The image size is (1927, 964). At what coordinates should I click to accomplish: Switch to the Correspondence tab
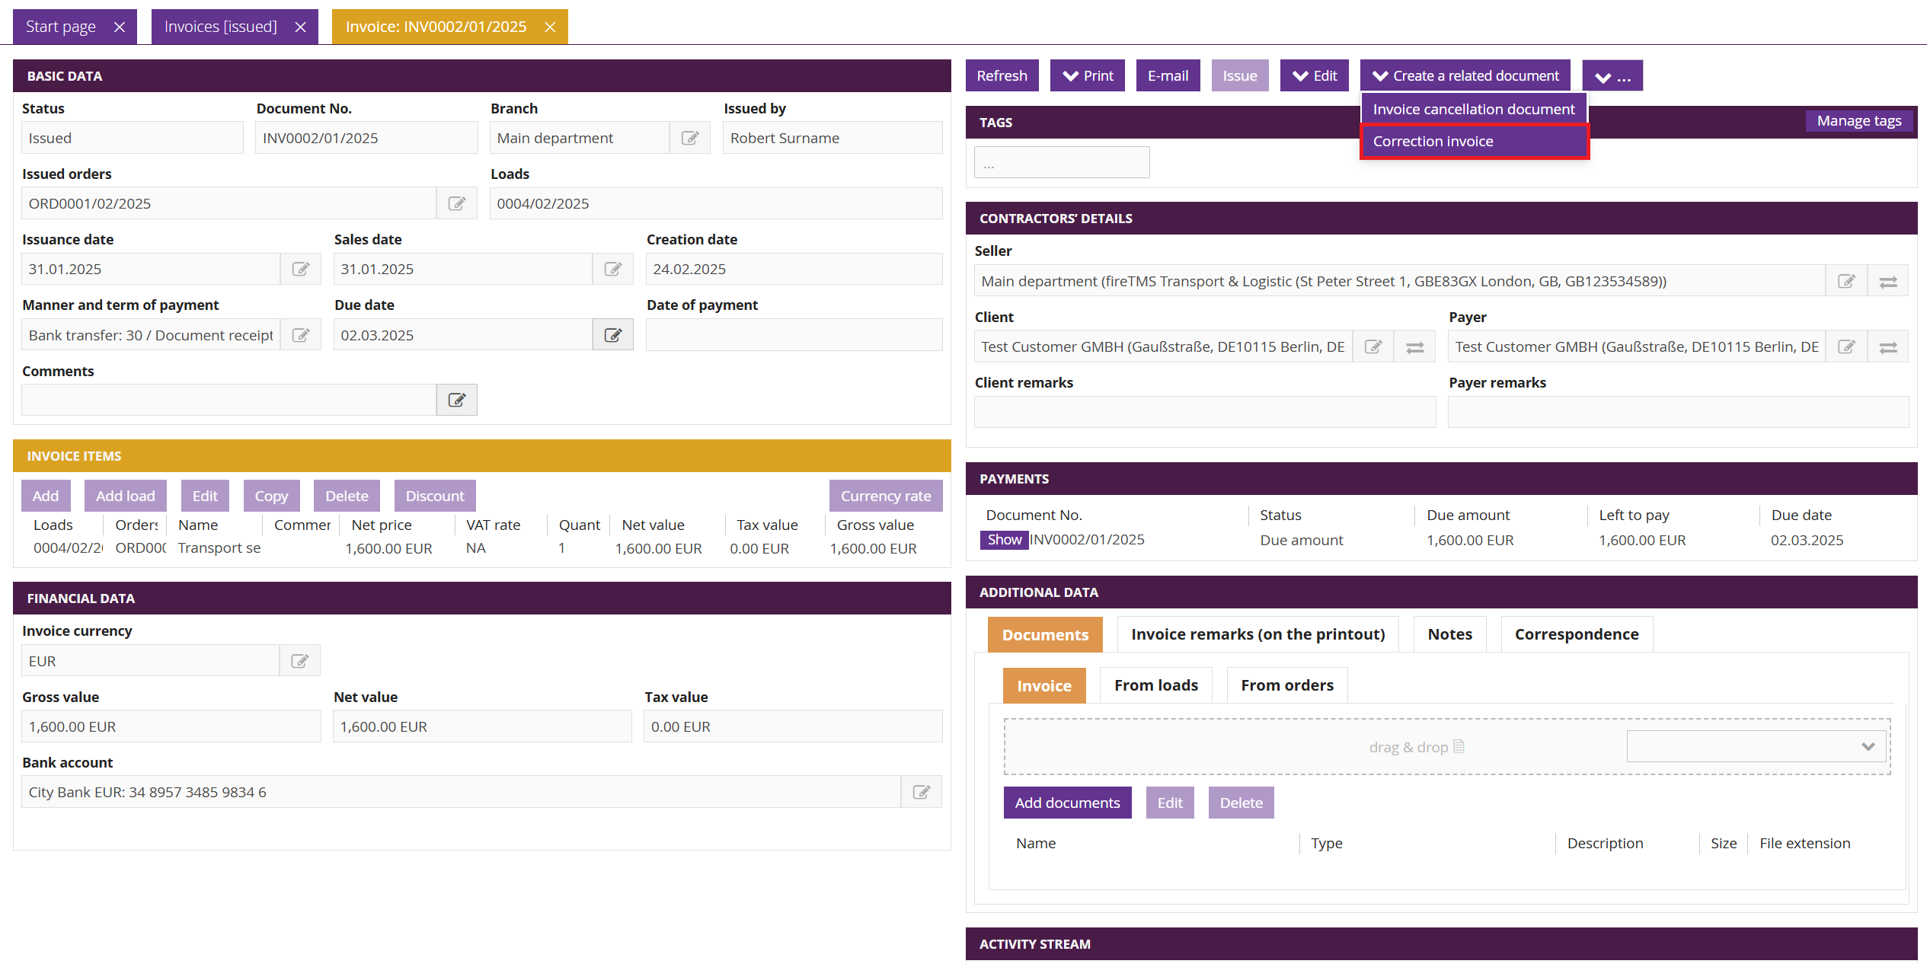pyautogui.click(x=1577, y=634)
